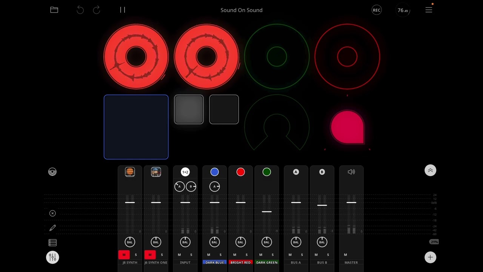Unmute the J6 Synth One channel

point(150,255)
